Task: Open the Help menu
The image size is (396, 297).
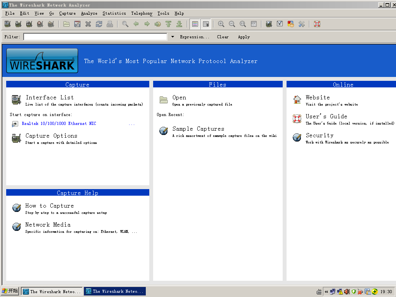Action: click(x=179, y=14)
